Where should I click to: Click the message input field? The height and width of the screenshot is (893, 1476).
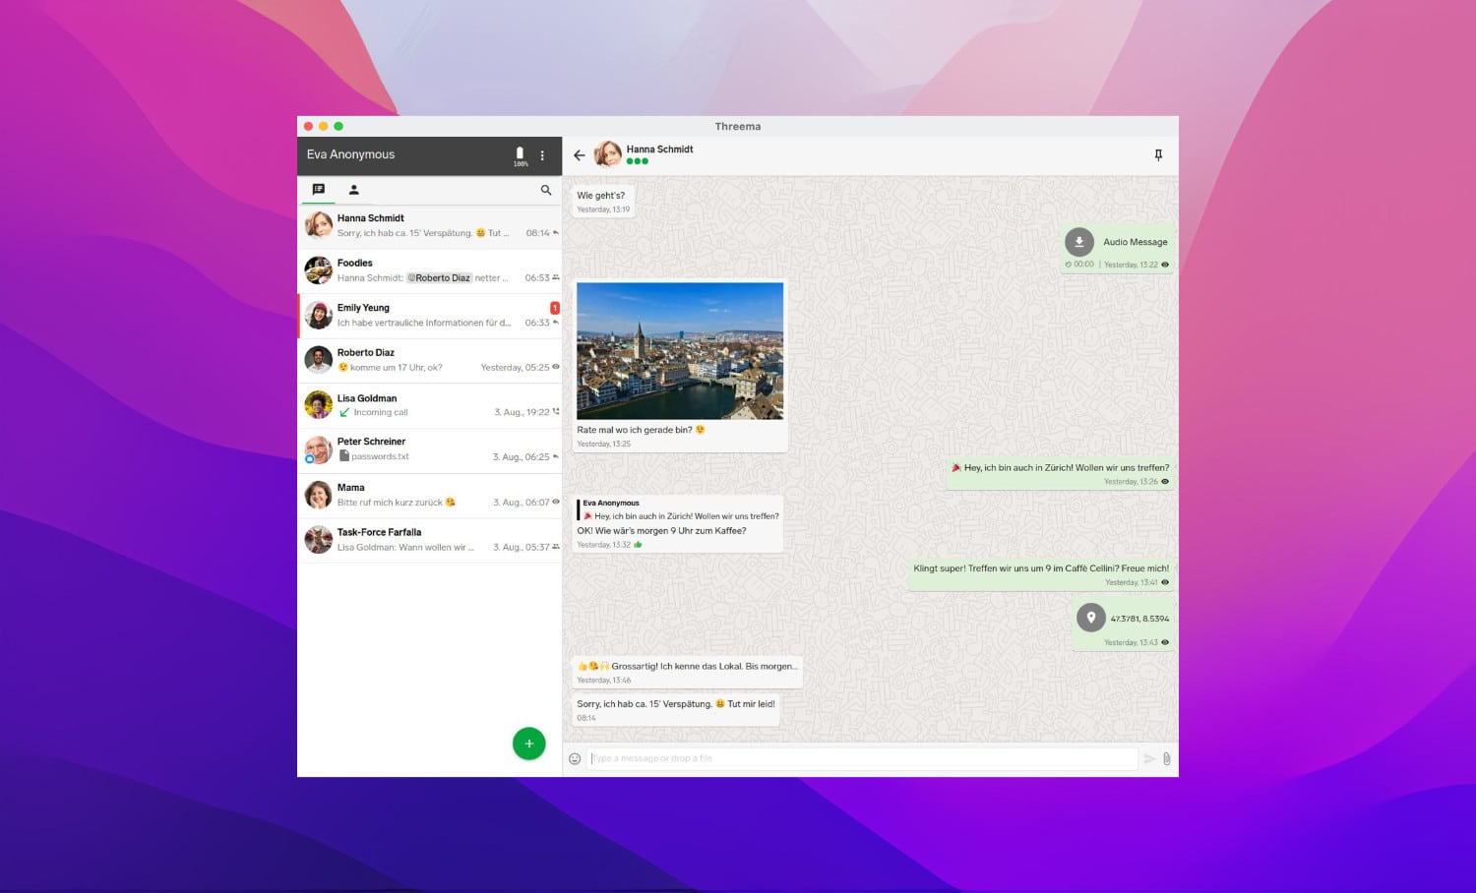[861, 758]
